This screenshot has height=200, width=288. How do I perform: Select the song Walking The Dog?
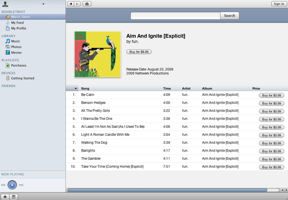point(94,142)
